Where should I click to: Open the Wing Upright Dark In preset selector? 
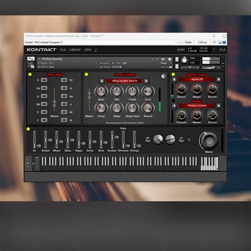click(124, 81)
